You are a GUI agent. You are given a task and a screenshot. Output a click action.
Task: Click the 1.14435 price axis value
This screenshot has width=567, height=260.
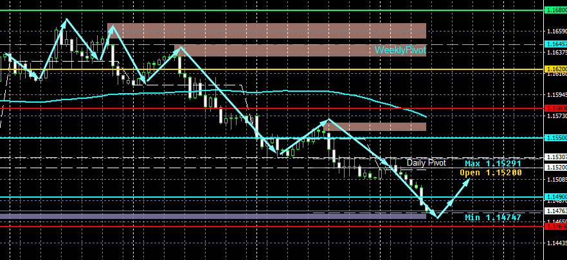click(557, 243)
